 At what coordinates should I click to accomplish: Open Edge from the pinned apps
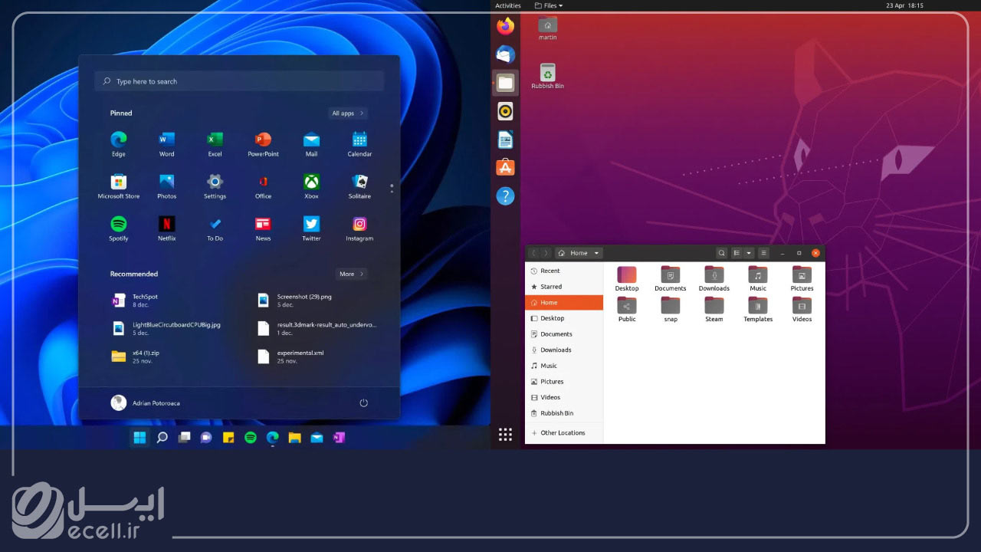pos(118,143)
